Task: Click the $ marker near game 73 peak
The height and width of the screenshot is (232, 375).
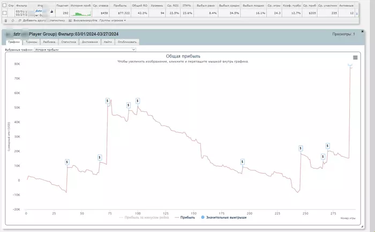Action: [x=107, y=101]
